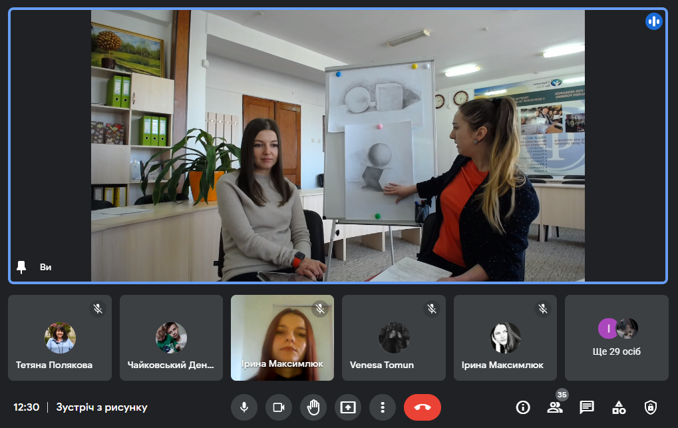
Task: Open the chat messages panel
Action: pyautogui.click(x=587, y=407)
